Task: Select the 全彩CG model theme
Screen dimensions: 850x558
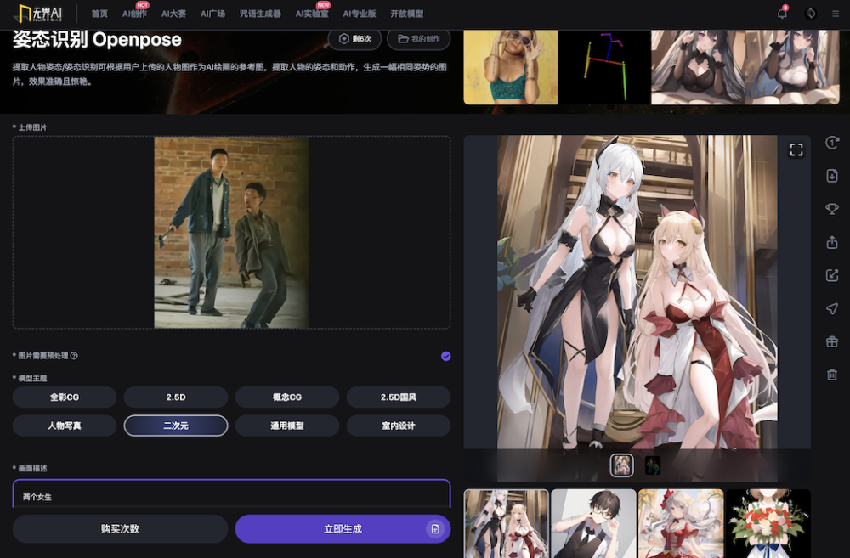Action: pos(64,397)
